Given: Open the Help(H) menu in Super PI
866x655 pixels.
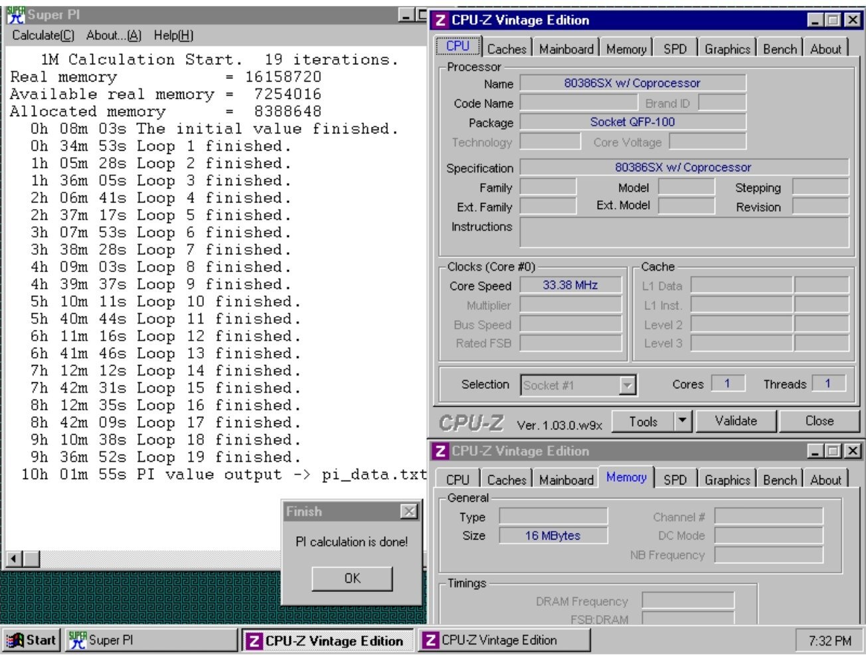Looking at the screenshot, I should 173,36.
